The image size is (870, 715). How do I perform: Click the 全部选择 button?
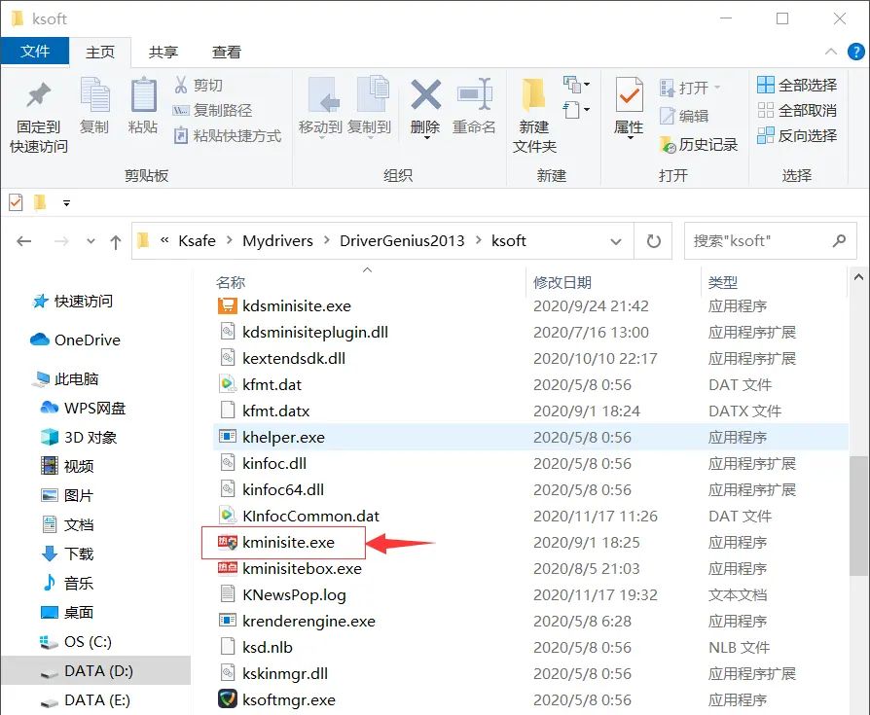[x=797, y=86]
